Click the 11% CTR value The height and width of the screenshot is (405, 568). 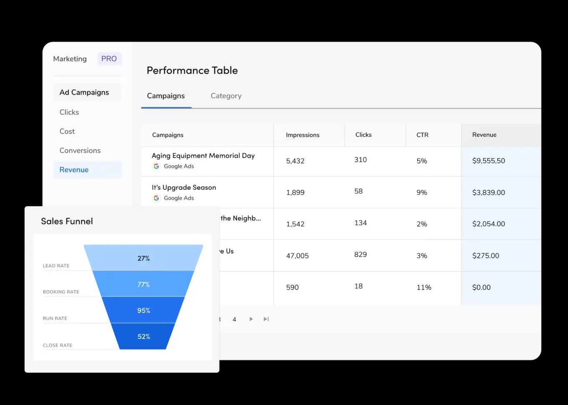point(424,287)
